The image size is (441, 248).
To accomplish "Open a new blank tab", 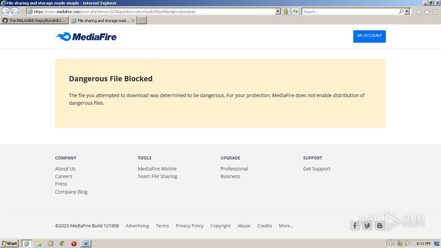I will 142,21.
